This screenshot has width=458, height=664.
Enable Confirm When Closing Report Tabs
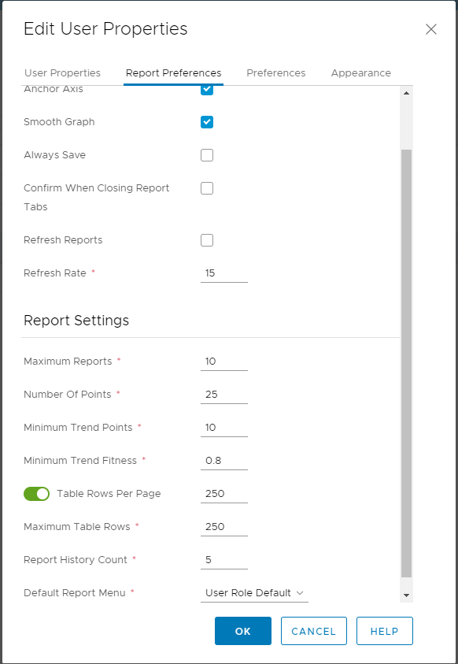point(207,188)
